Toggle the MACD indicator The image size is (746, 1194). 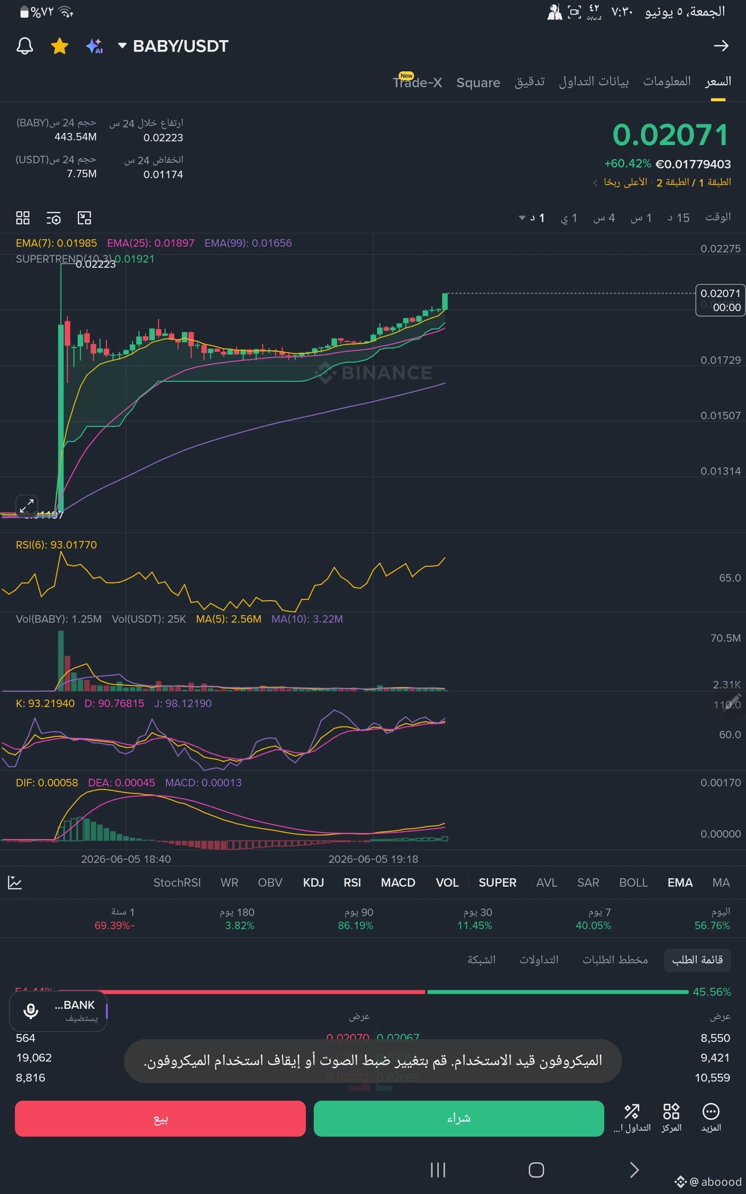tap(398, 882)
